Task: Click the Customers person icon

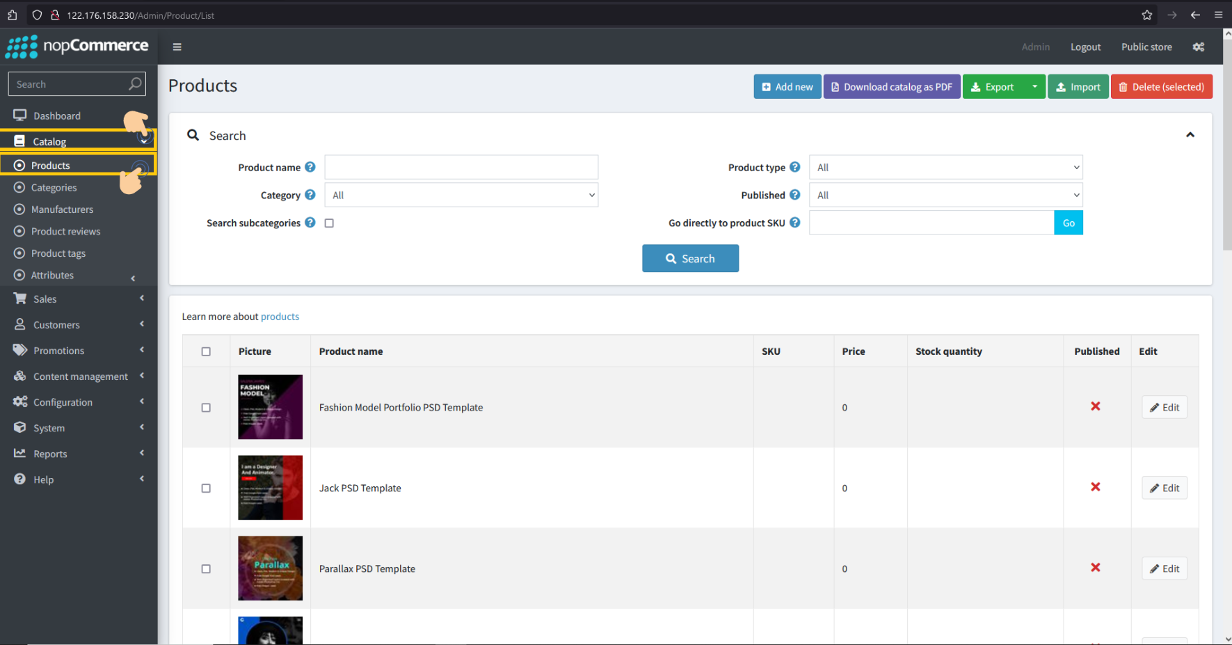Action: pyautogui.click(x=20, y=324)
